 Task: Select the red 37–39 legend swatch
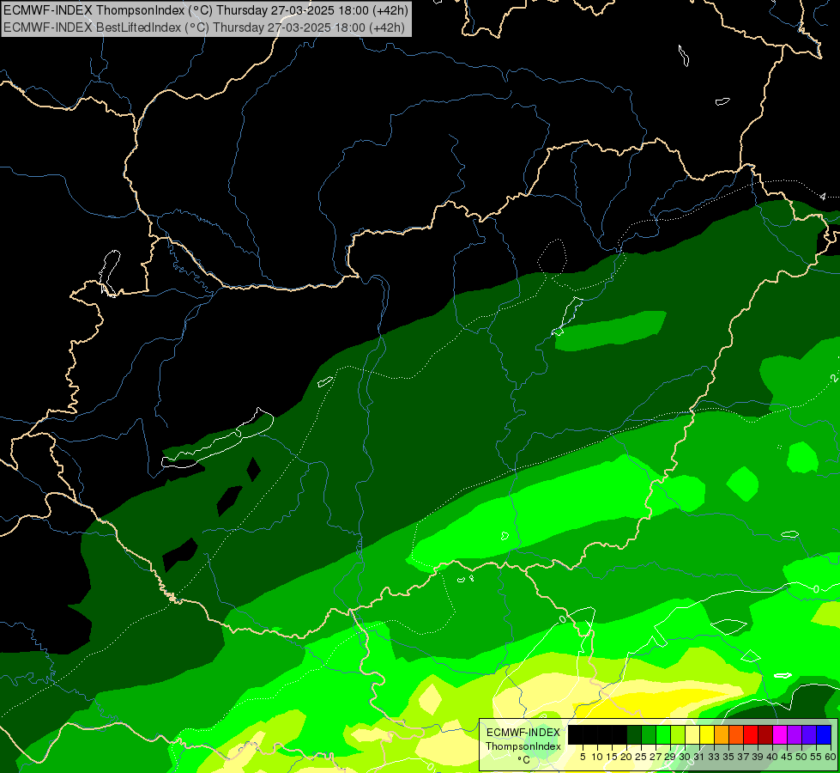click(x=751, y=735)
